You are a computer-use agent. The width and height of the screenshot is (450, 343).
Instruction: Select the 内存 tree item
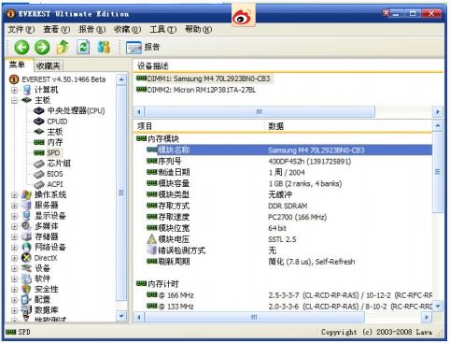pyautogui.click(x=55, y=142)
